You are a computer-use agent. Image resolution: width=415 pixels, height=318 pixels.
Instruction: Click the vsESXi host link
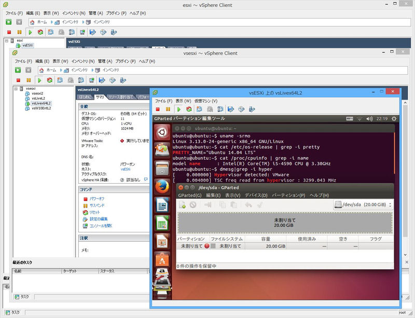click(x=126, y=169)
